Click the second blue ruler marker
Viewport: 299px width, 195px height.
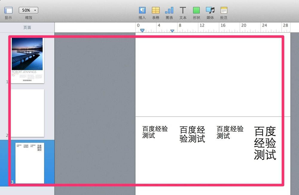(x=173, y=30)
